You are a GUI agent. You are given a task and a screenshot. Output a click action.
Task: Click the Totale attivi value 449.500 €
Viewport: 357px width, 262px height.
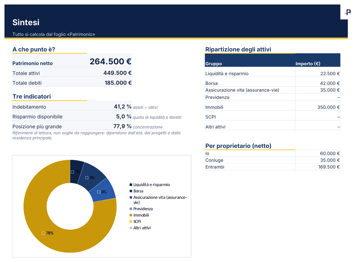tap(117, 73)
